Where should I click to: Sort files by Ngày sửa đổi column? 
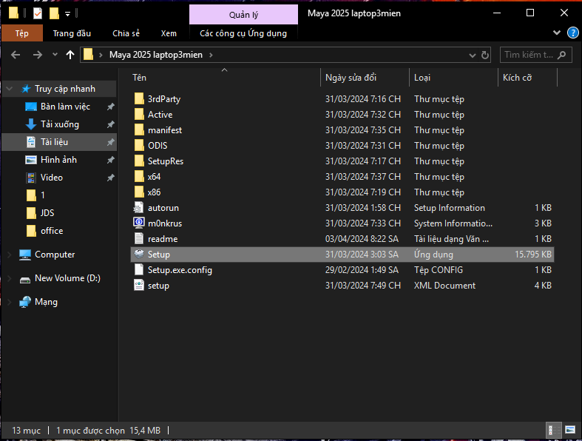point(351,78)
